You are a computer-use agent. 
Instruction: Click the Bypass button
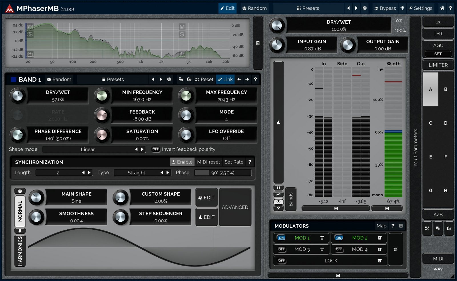385,8
